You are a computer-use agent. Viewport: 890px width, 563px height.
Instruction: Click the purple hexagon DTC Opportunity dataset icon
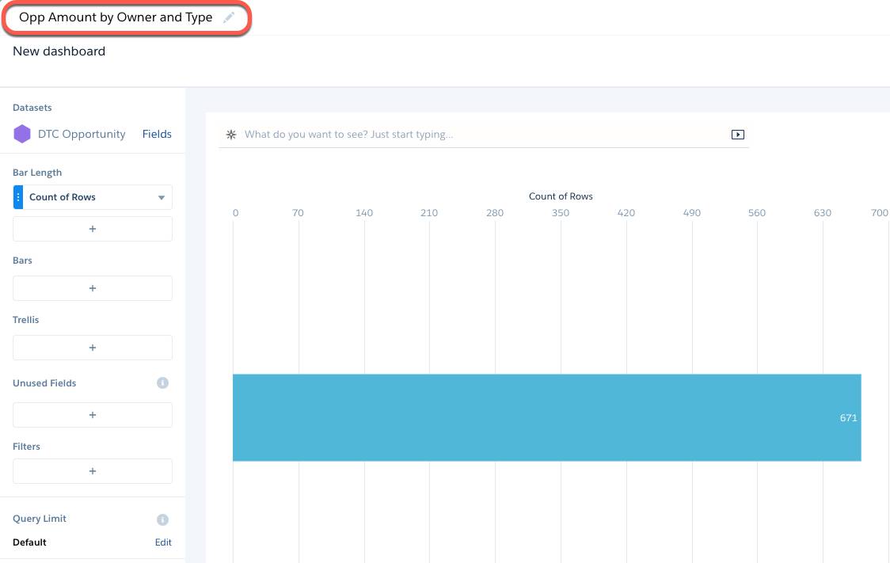point(23,134)
